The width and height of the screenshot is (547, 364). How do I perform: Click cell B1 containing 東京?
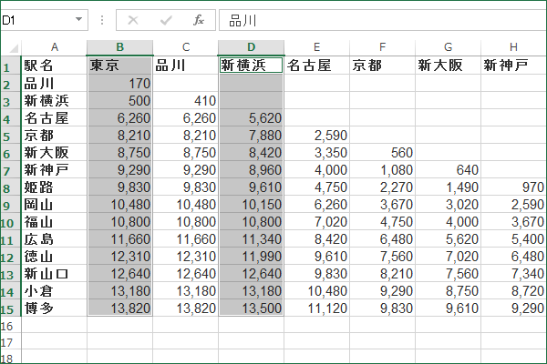tap(120, 66)
